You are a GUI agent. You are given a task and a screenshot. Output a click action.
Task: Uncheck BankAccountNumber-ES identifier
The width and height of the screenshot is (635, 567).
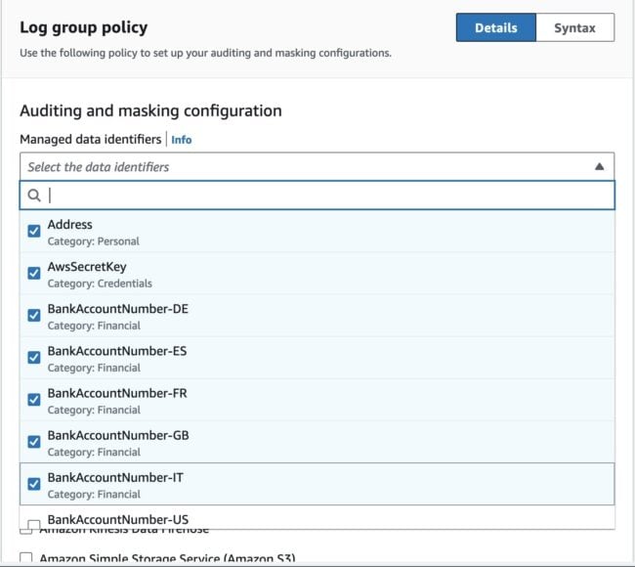(34, 358)
